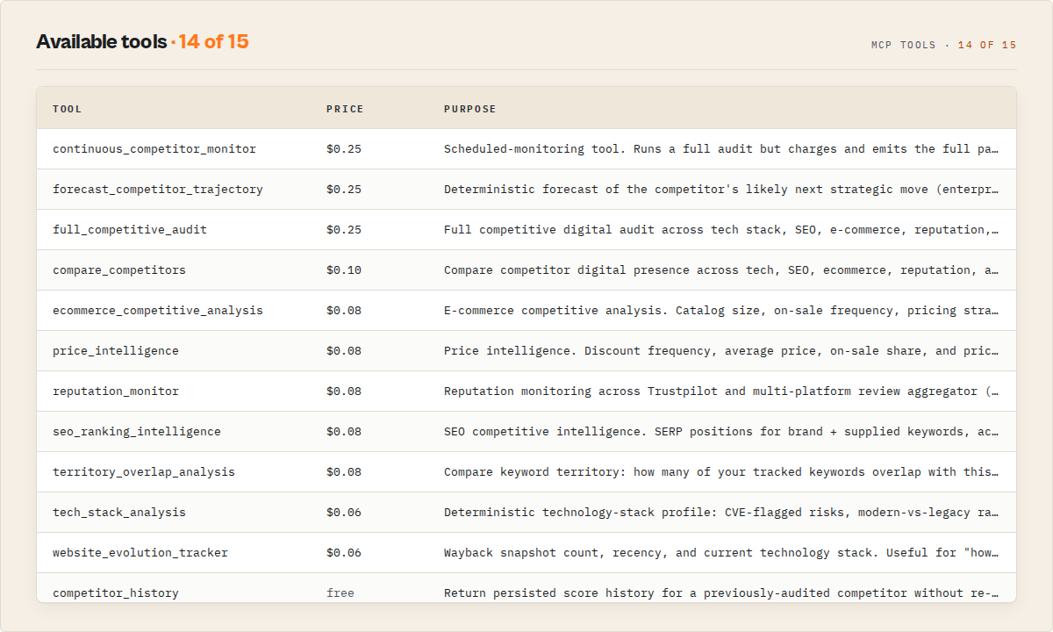
Task: Click the 'Price intelligence. Discount frequency' description
Action: 721,351
